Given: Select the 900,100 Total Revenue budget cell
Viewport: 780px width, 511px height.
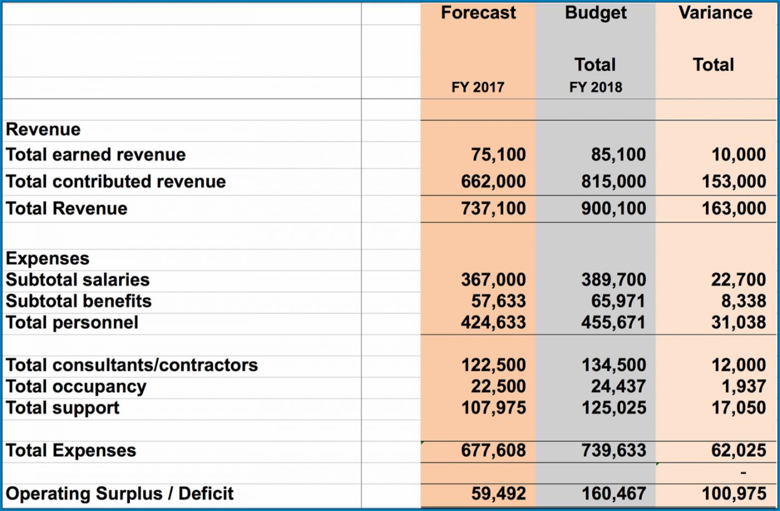Looking at the screenshot, I should coord(613,208).
